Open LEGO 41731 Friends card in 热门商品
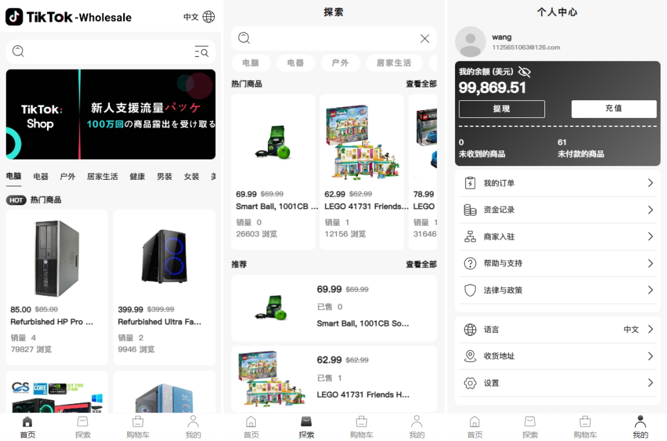This screenshot has width=667, height=441. point(362,171)
